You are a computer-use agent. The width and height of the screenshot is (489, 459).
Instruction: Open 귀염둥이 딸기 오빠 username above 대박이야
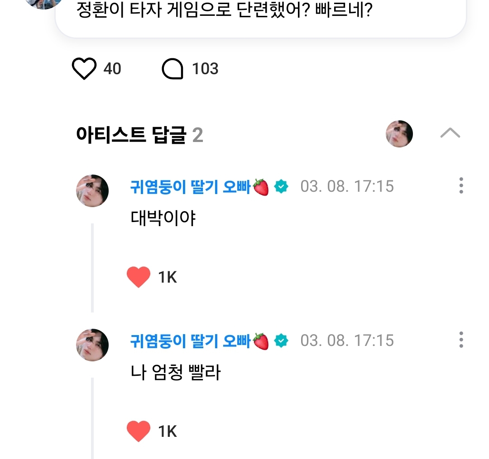point(190,186)
